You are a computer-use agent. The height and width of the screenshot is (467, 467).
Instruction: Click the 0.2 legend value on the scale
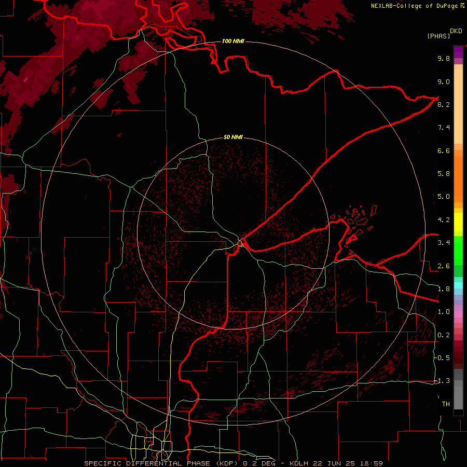coord(444,335)
